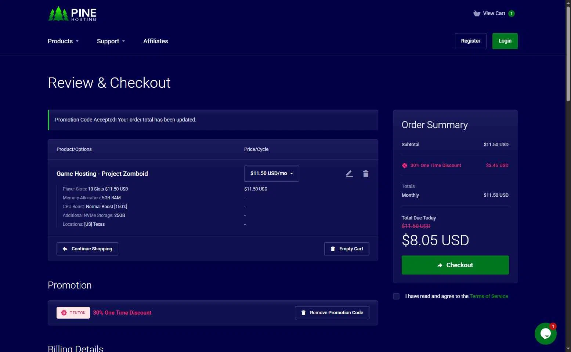571x352 pixels.
Task: Click the "Promotion Code Accepted!" notice
Action: point(213,120)
